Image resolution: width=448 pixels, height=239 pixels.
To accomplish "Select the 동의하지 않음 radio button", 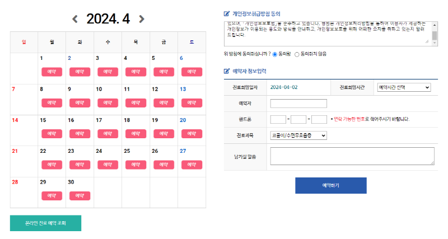I will pyautogui.click(x=297, y=54).
